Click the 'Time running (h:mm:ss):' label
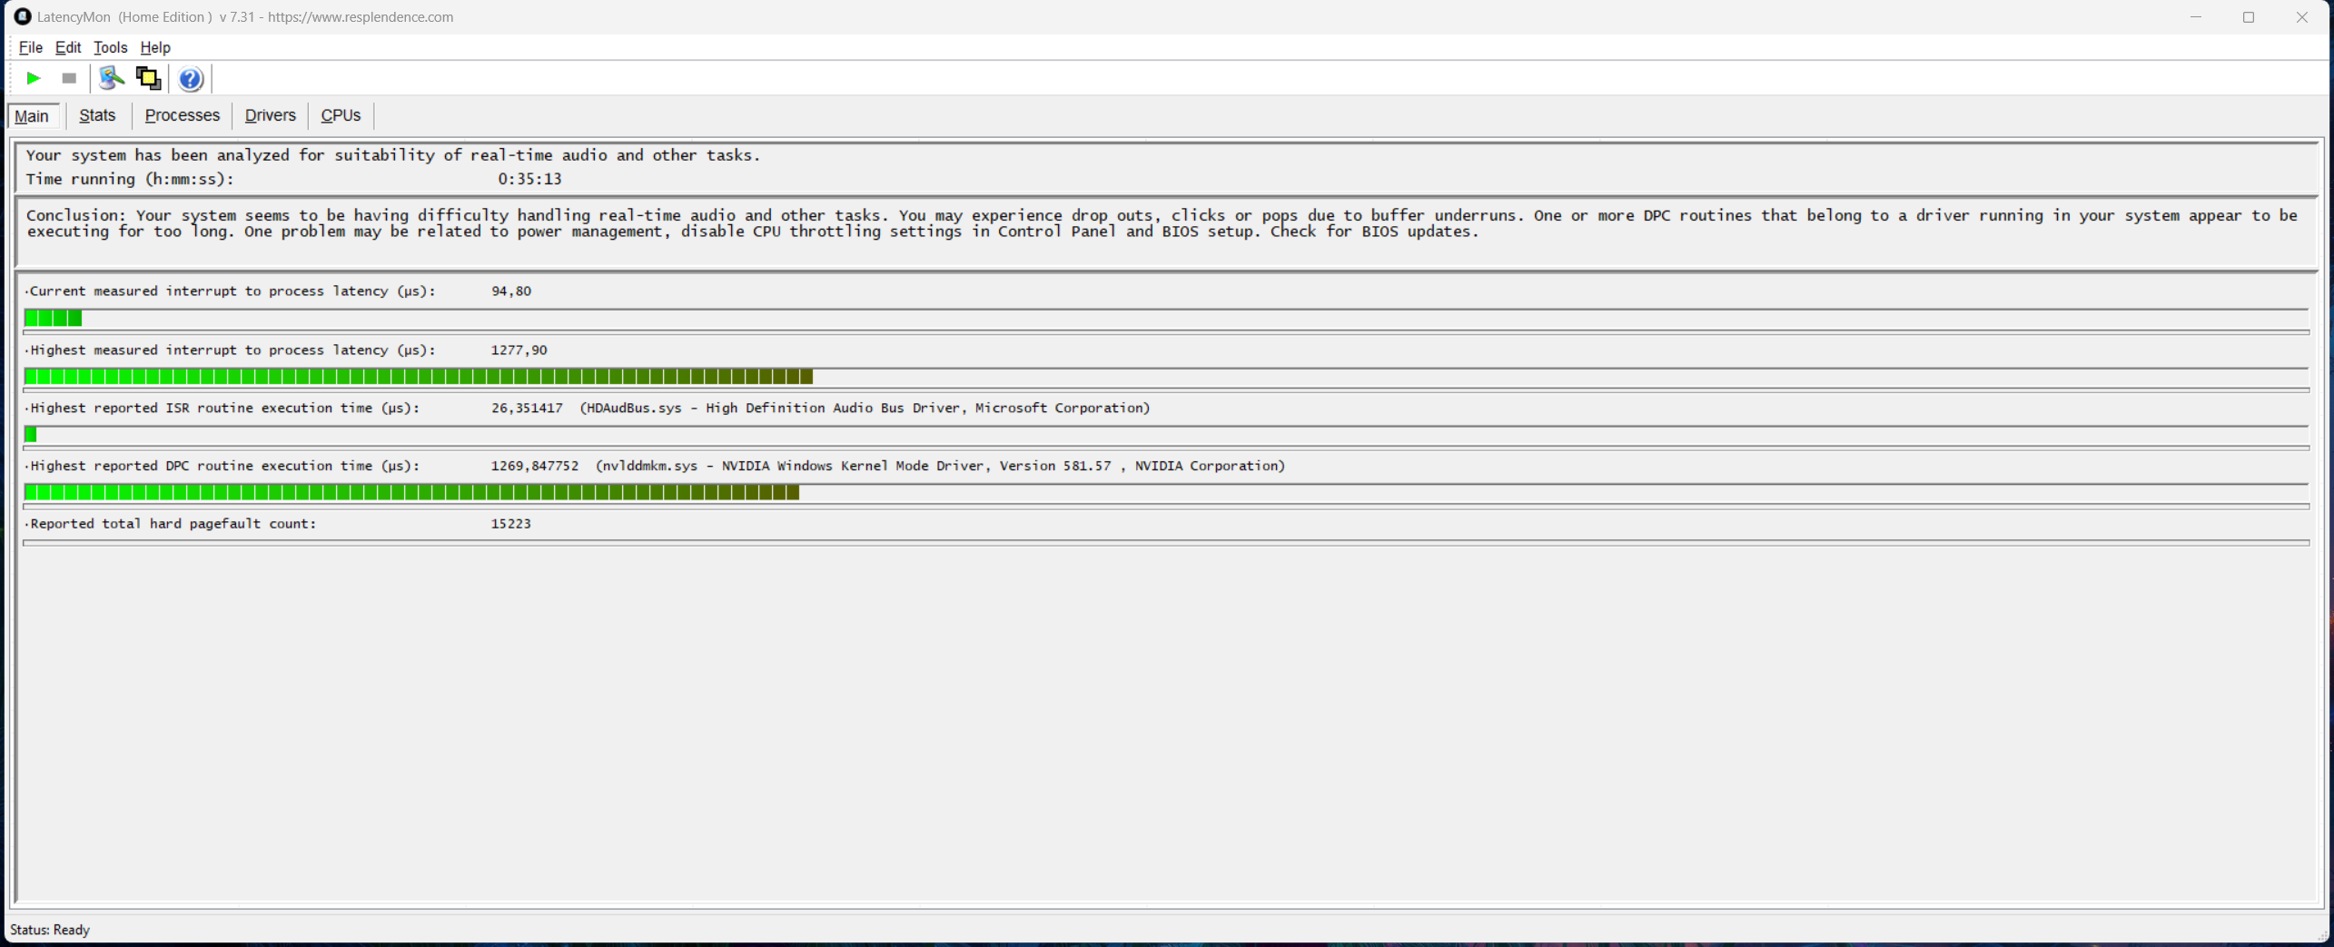The height and width of the screenshot is (947, 2334). [130, 179]
